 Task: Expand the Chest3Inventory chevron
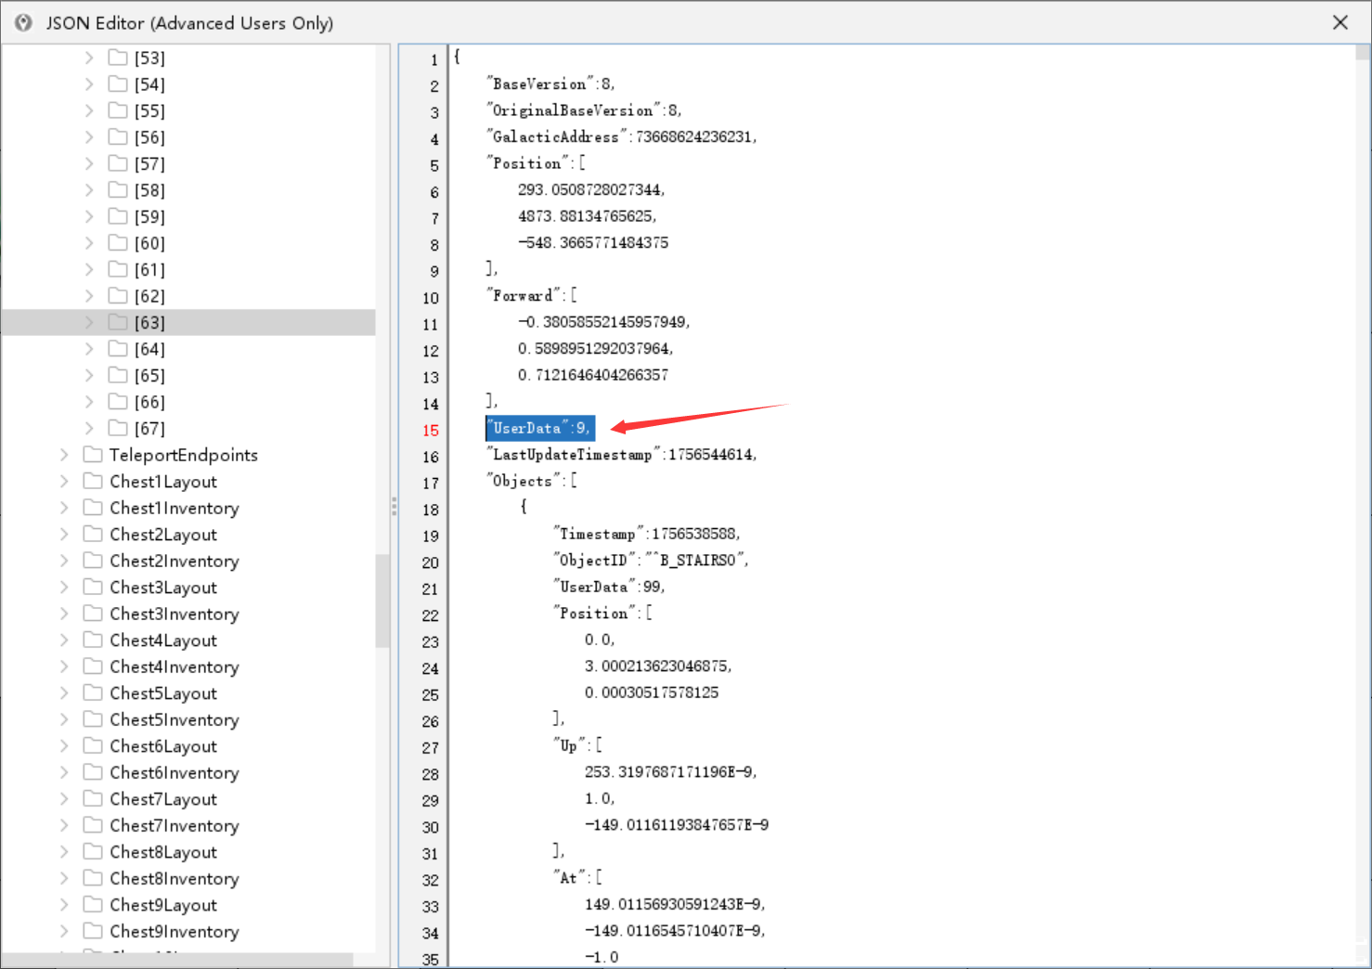pyautogui.click(x=64, y=614)
